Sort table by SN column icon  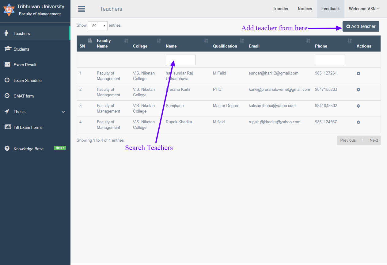point(90,40)
